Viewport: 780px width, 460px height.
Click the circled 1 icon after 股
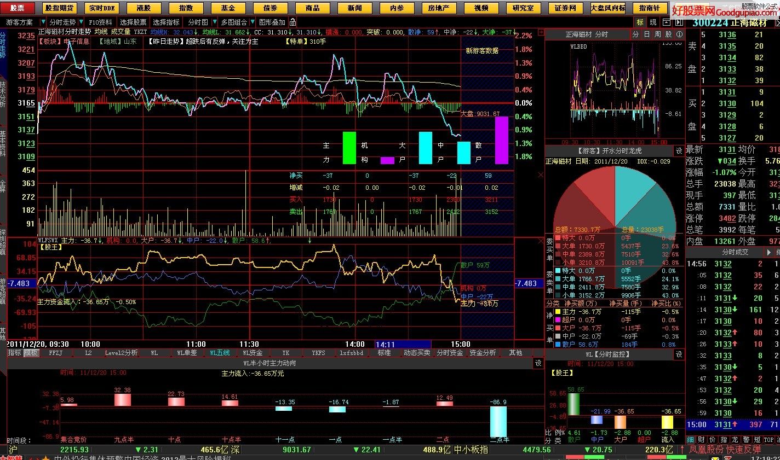click(679, 34)
